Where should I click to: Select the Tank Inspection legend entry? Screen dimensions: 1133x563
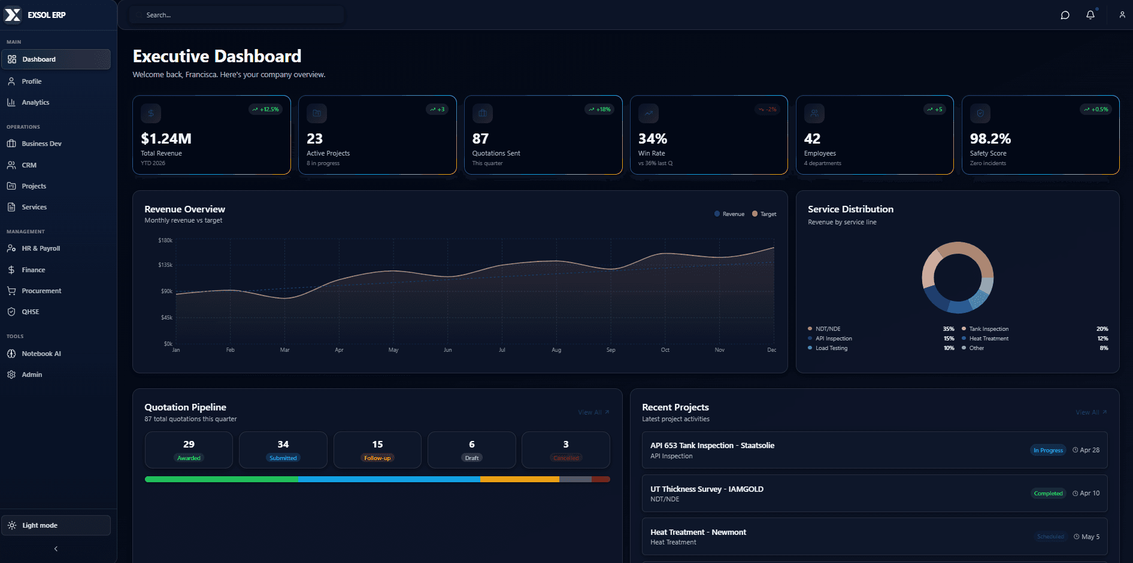(x=1035, y=328)
